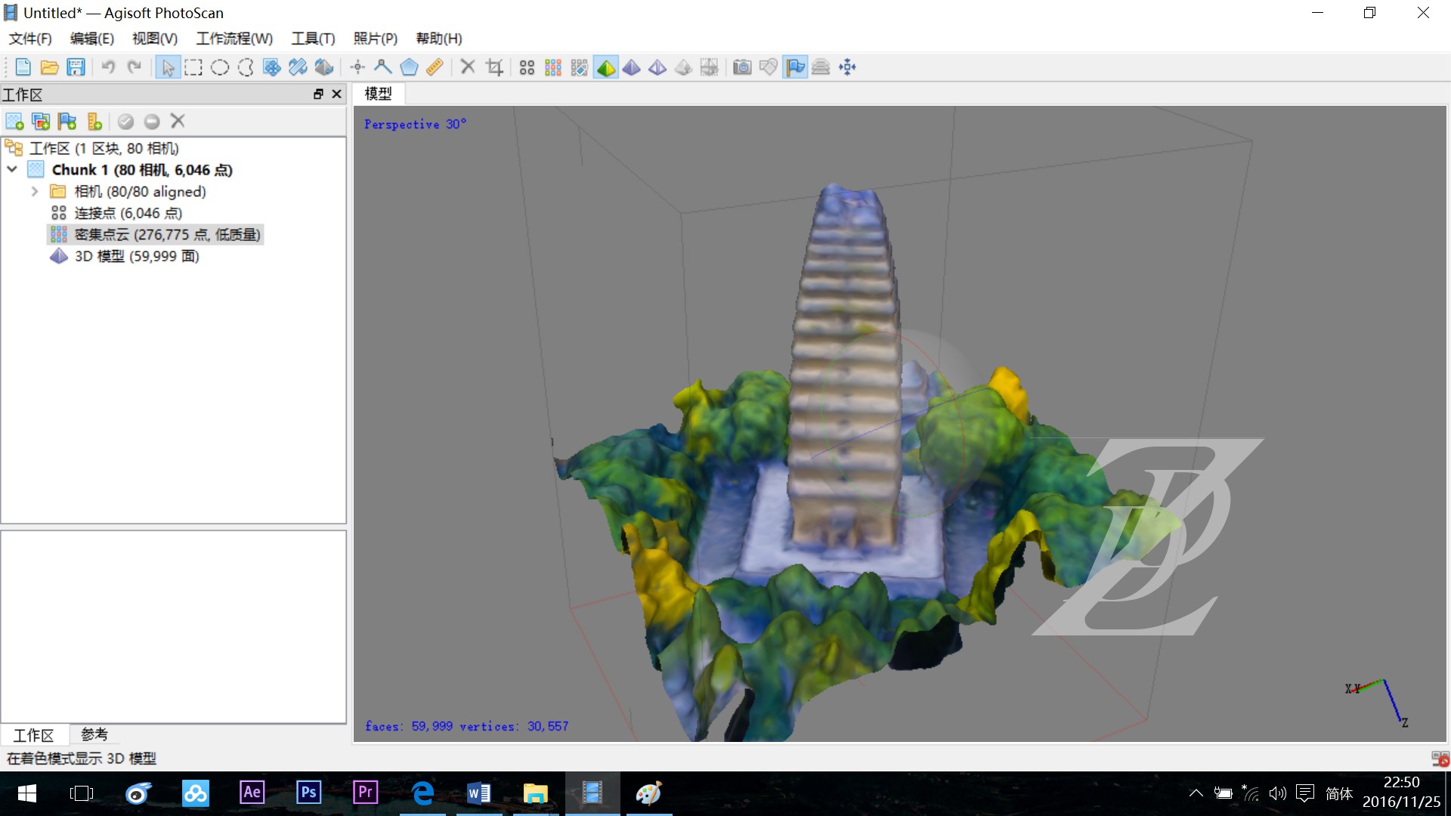Close the workspace panel
Image resolution: width=1451 pixels, height=816 pixels.
(337, 94)
